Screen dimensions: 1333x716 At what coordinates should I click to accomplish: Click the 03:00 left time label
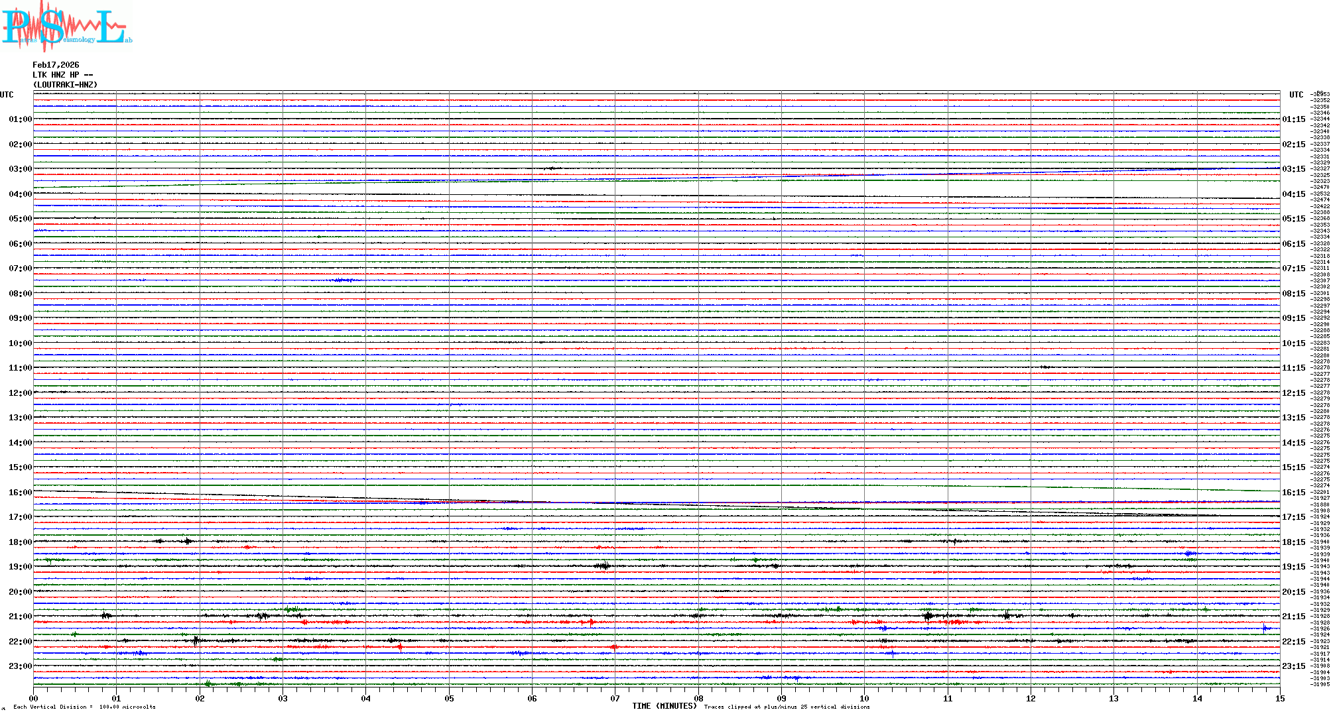point(20,169)
